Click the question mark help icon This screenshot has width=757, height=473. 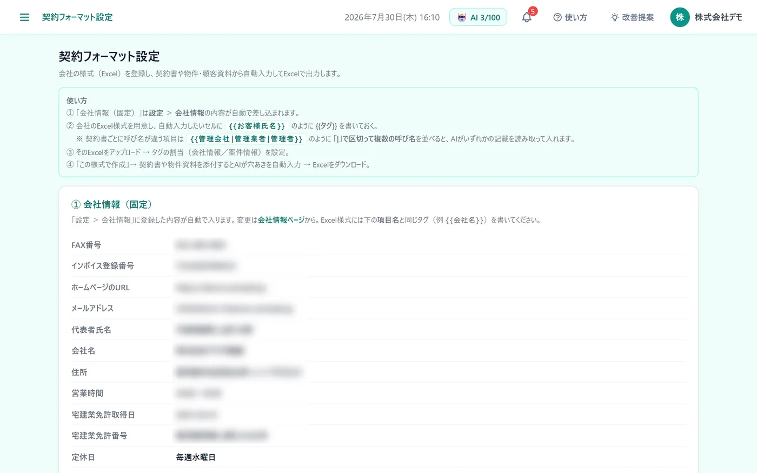click(557, 17)
